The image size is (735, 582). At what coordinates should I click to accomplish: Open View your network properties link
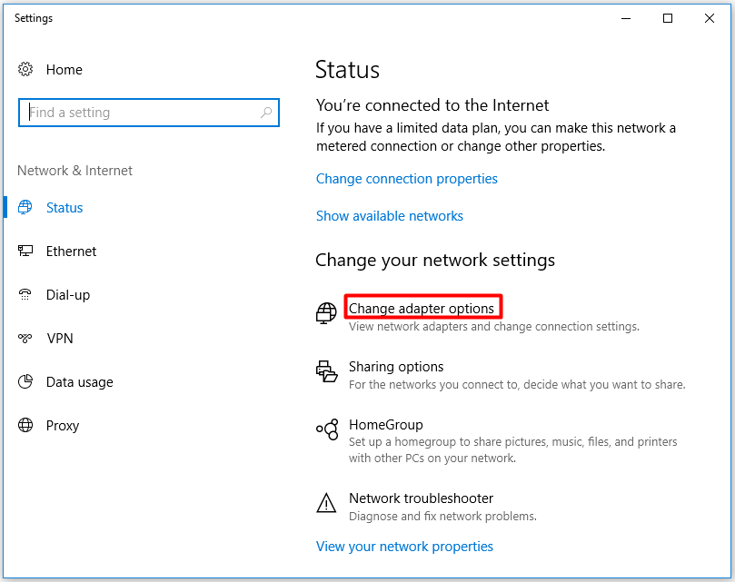coord(404,547)
